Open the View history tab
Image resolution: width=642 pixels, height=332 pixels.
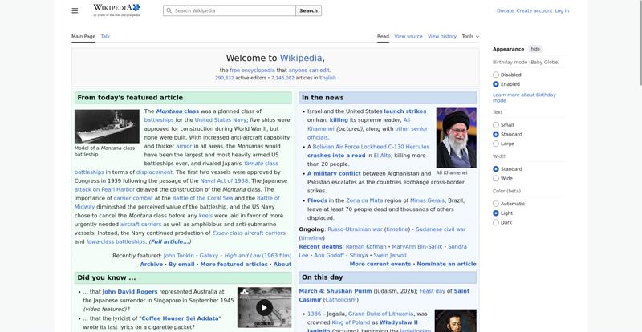[x=442, y=36]
